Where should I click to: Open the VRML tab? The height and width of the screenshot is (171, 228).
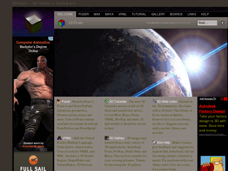[122, 14]
